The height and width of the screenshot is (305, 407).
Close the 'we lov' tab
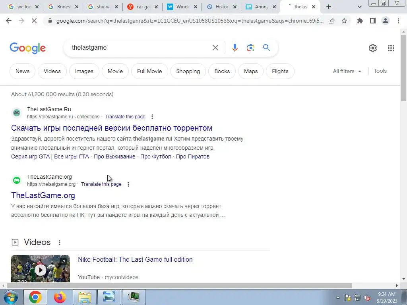(x=37, y=7)
